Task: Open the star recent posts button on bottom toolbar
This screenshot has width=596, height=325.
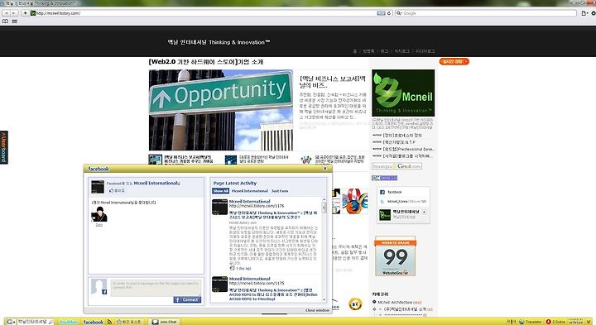Action: point(128,322)
